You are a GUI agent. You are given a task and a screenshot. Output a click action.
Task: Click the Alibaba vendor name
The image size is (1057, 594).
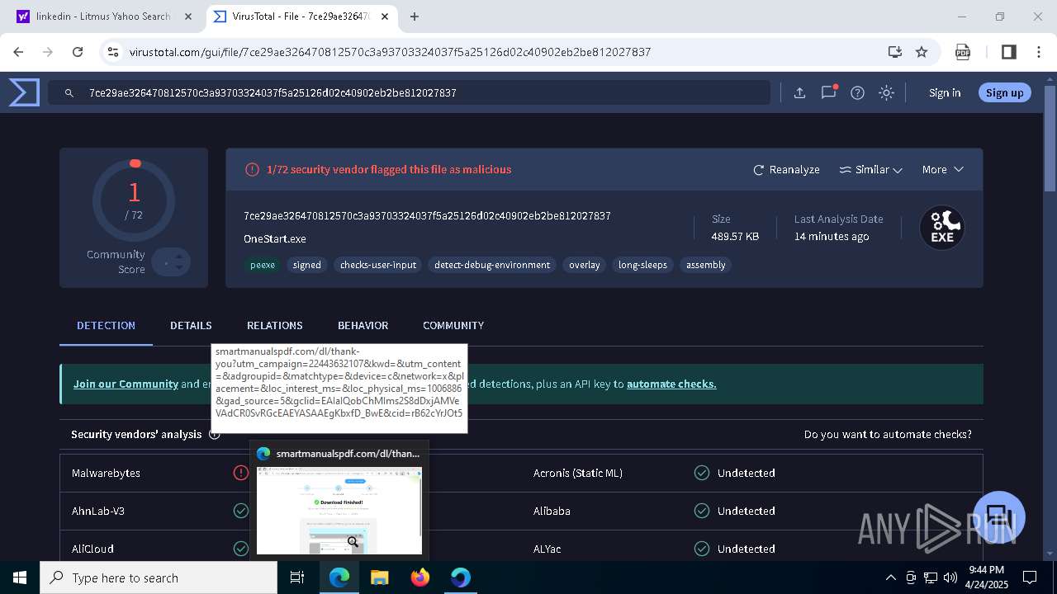click(x=552, y=511)
